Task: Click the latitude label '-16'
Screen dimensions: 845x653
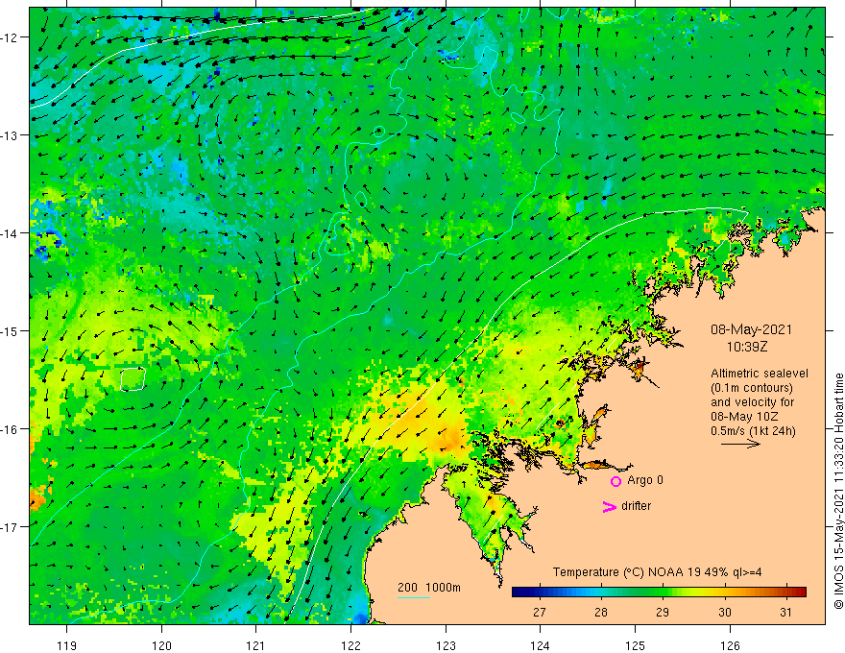Action: 10,429
